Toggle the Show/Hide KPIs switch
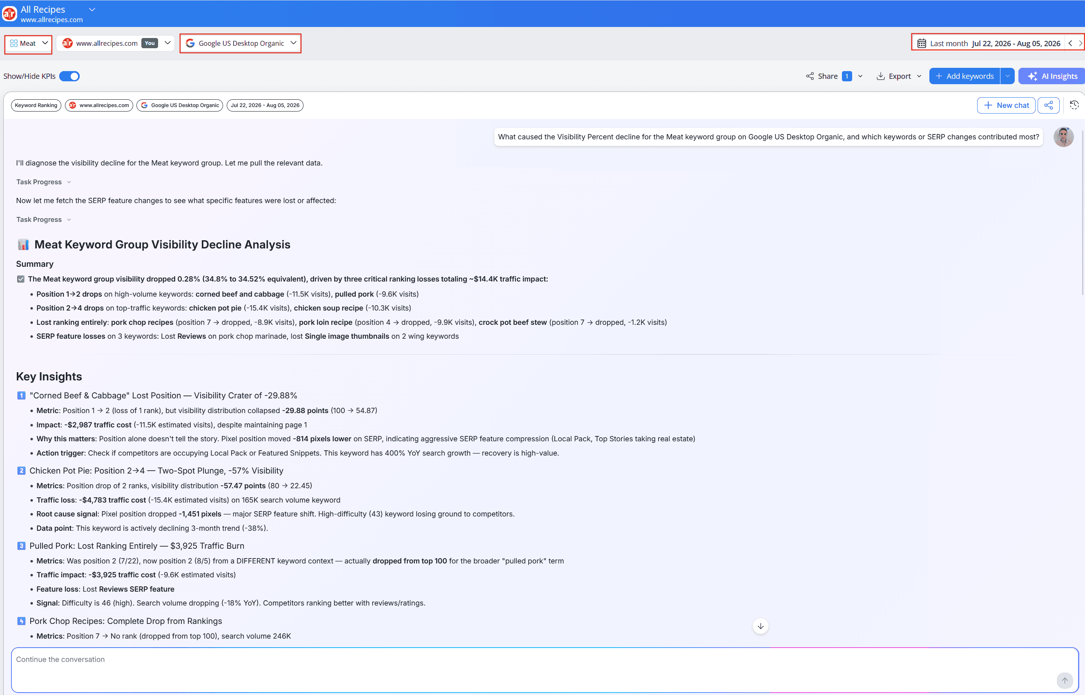 click(x=69, y=76)
